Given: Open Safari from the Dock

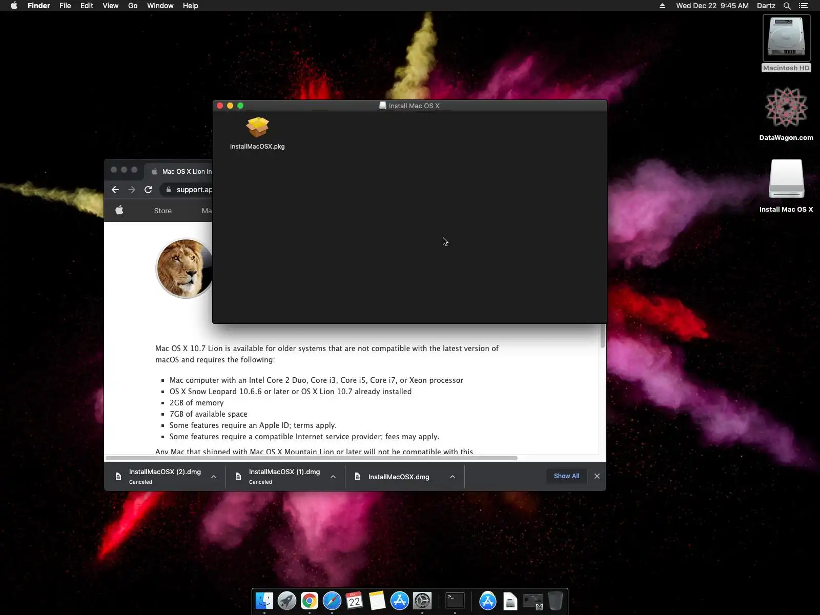Looking at the screenshot, I should pos(332,601).
